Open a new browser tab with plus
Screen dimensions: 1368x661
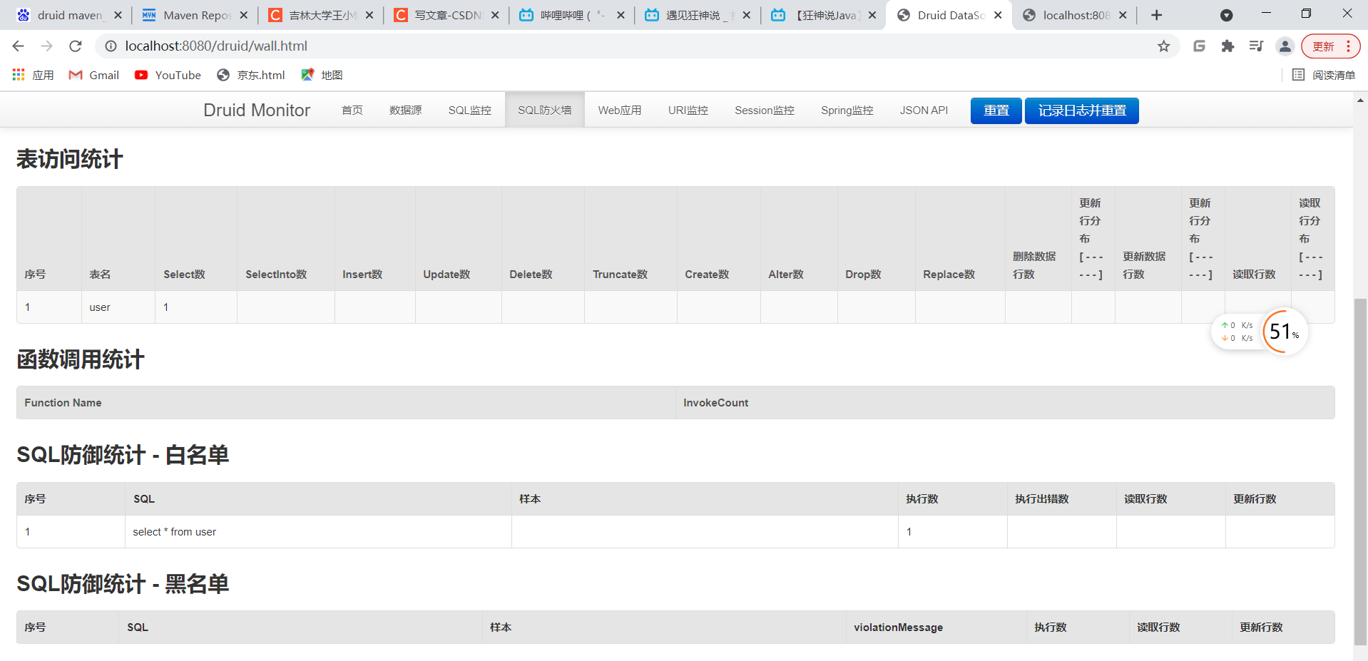[x=1156, y=15]
